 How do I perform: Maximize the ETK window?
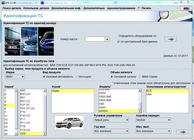click(x=181, y=2)
